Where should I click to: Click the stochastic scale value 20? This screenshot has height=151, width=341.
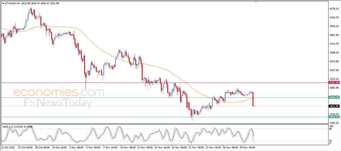pos(331,141)
